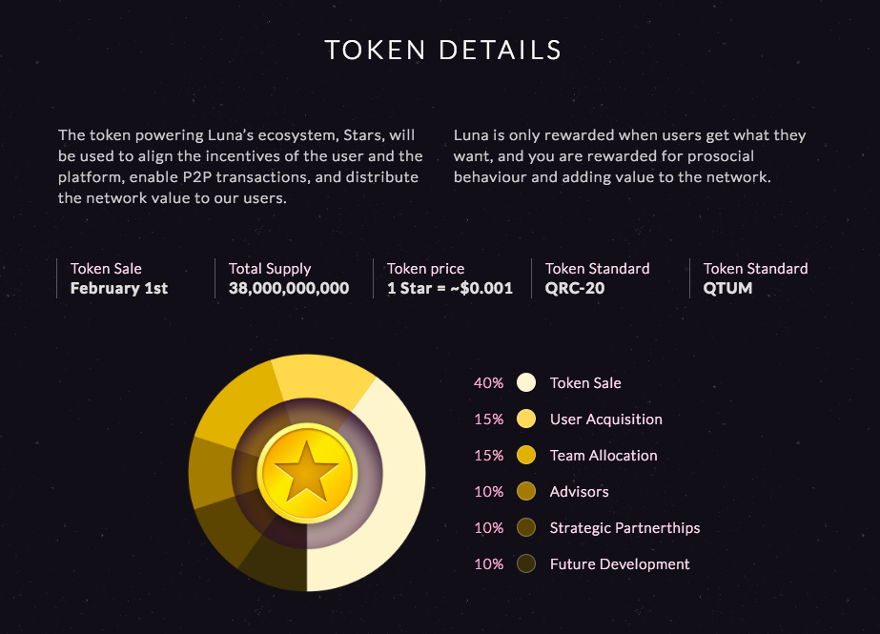Select the Future Development dark legend dot
Viewport: 880px width, 634px height.
pyautogui.click(x=526, y=563)
